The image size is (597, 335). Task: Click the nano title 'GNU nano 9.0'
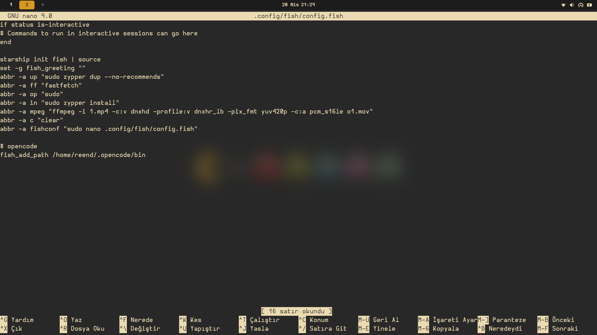click(30, 16)
